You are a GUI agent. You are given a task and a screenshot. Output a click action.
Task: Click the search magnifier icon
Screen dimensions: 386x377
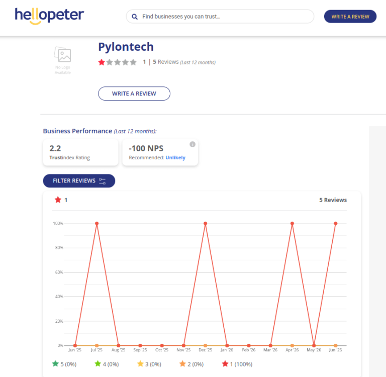click(134, 17)
